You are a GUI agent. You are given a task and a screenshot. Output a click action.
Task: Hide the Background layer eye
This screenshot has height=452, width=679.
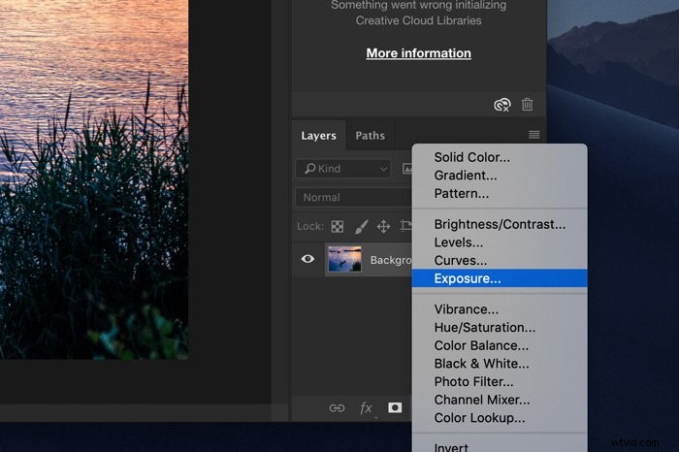(x=307, y=259)
